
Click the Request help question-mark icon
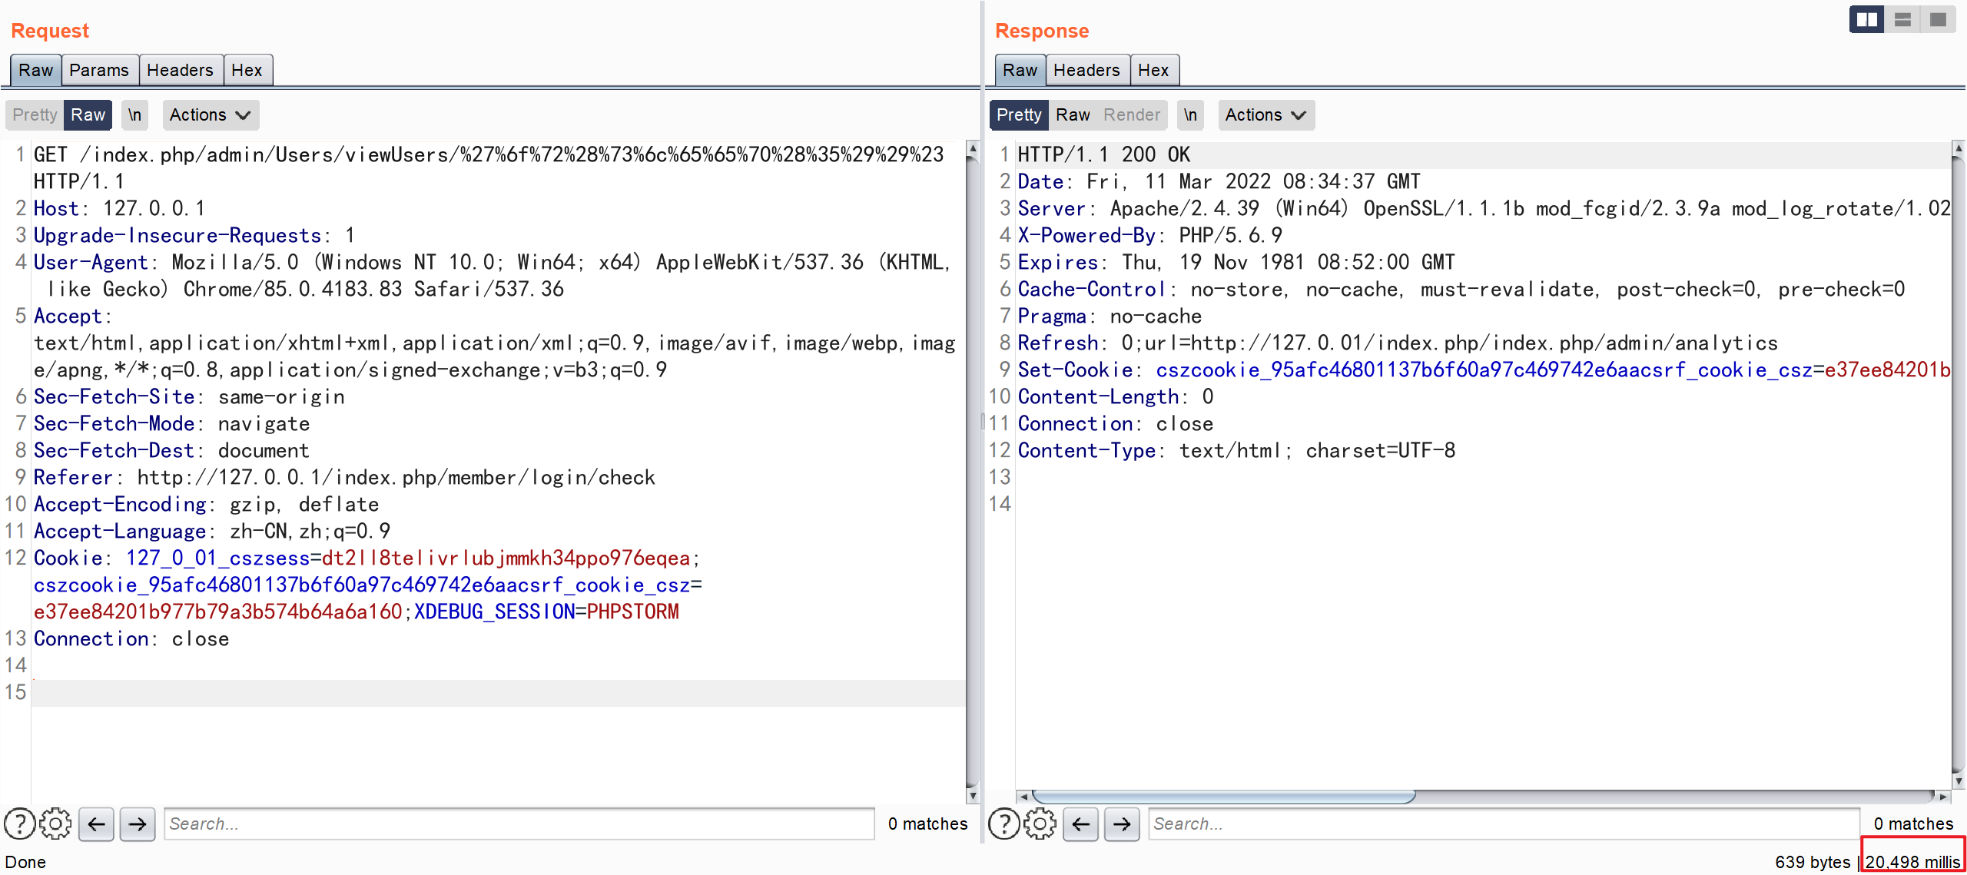[20, 824]
